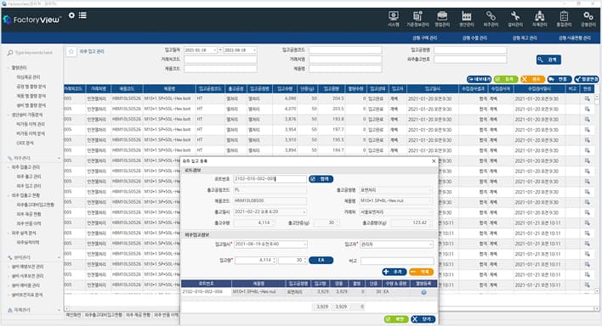Click the orange delete button in dialog
The width and height of the screenshot is (602, 326).
coord(421,272)
